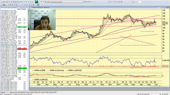The width and height of the screenshot is (170, 95).
Task: Click the search magnifier icon in toolbar
Action: tap(133, 2)
